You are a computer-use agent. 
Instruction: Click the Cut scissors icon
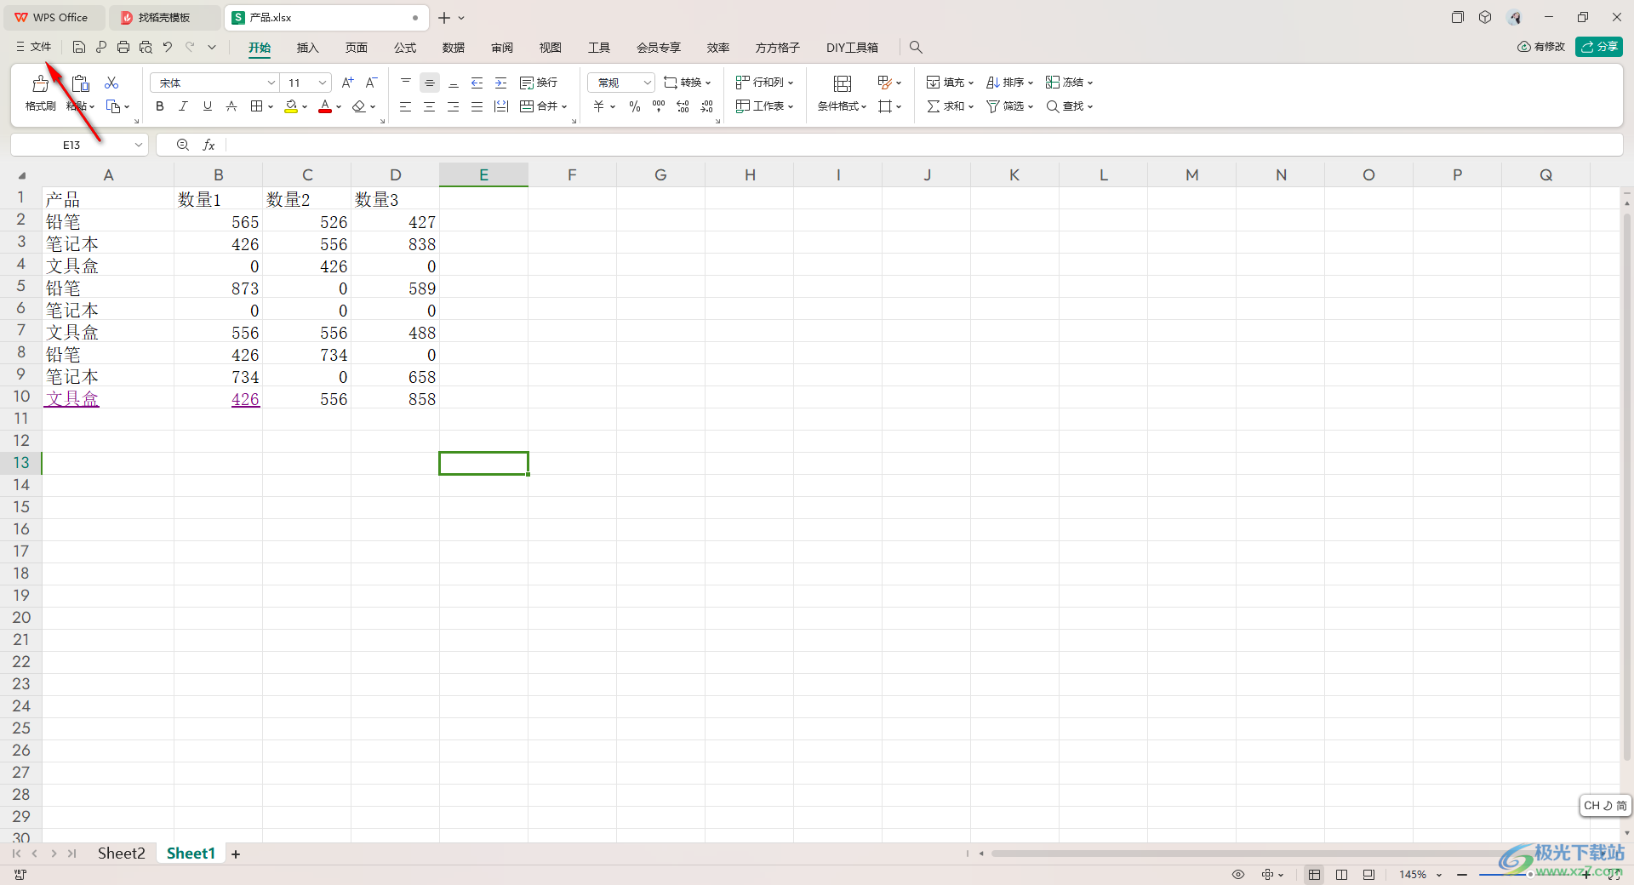[x=111, y=83]
